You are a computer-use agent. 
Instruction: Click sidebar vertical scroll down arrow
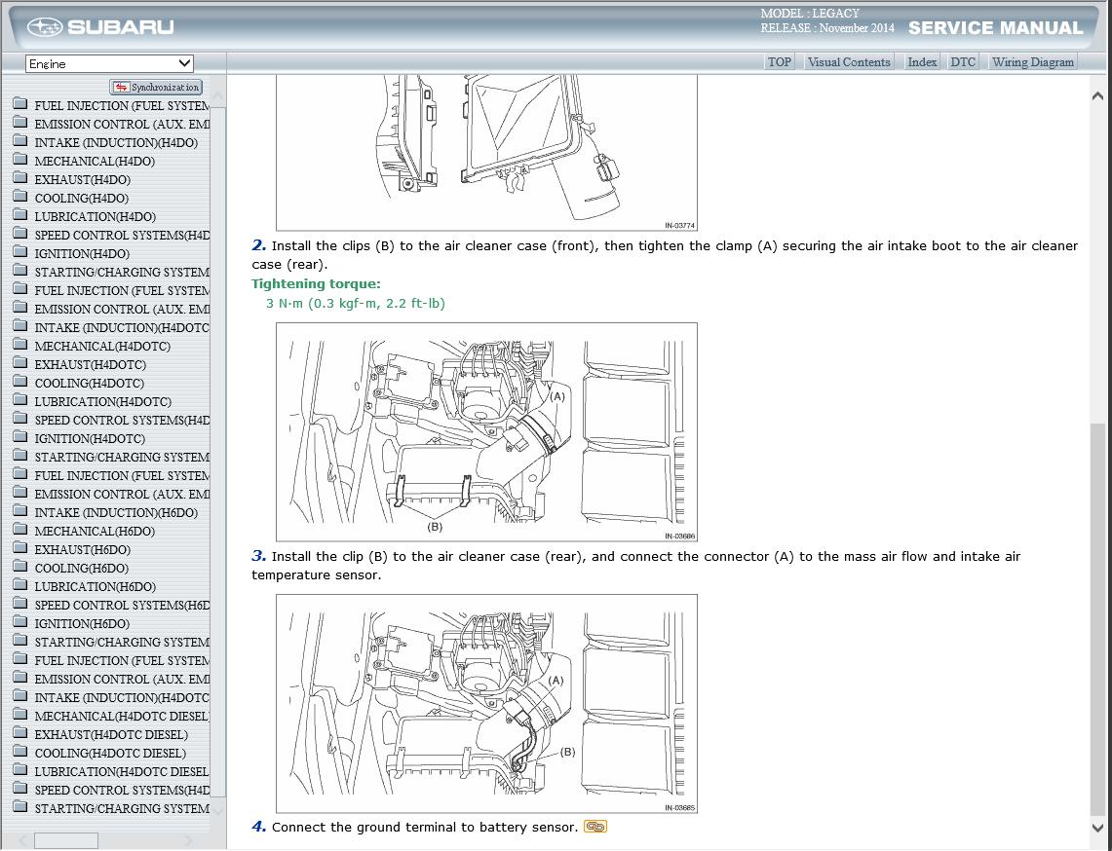[x=217, y=809]
